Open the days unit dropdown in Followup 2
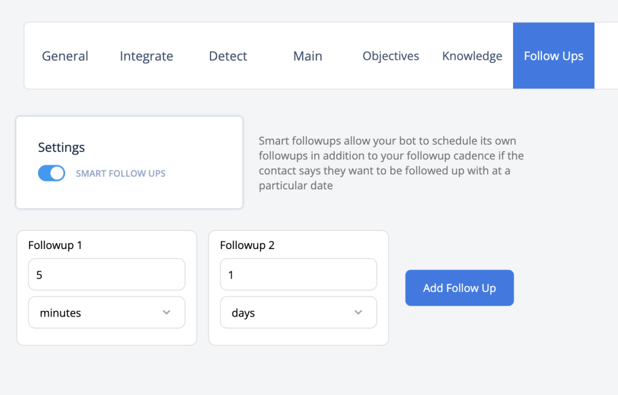Screen dimensions: 618x395 pos(298,313)
